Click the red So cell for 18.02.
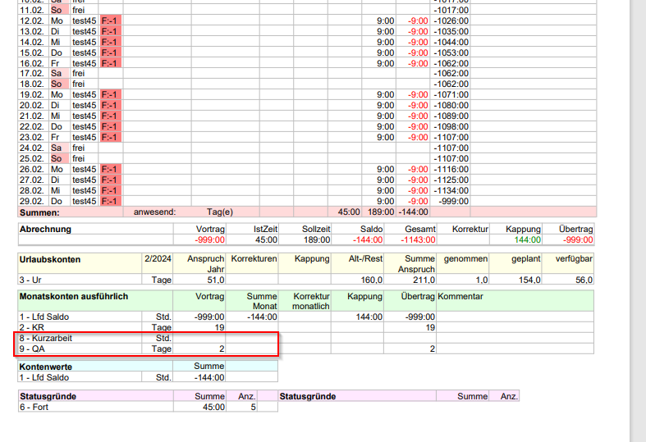 tap(57, 84)
